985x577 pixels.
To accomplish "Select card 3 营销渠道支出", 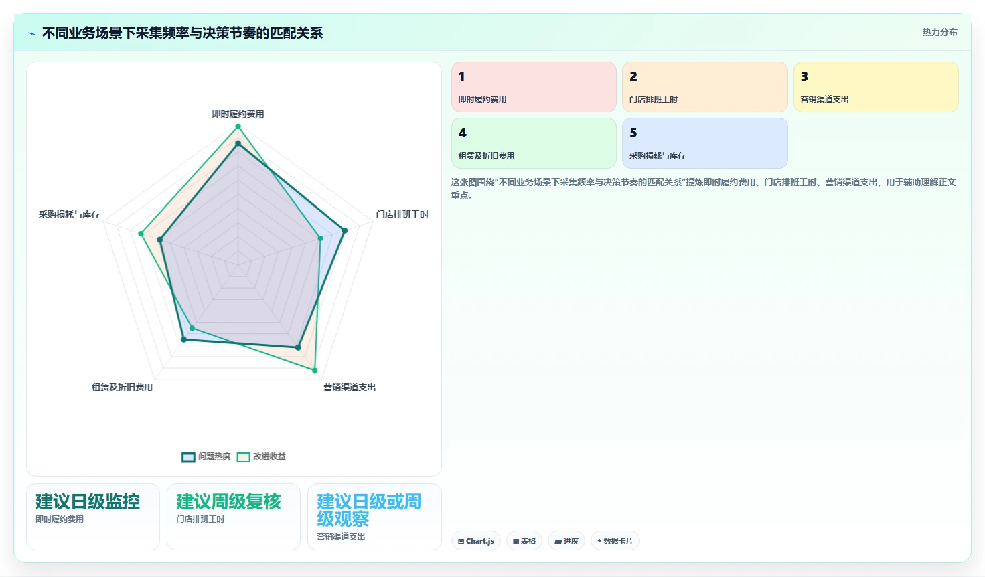I will pyautogui.click(x=876, y=87).
